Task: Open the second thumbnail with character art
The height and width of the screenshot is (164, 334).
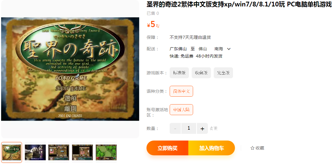Action: pos(35,152)
